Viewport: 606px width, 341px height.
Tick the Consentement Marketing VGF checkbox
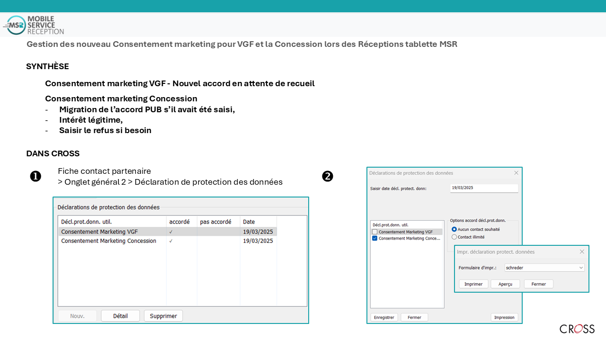pos(375,232)
